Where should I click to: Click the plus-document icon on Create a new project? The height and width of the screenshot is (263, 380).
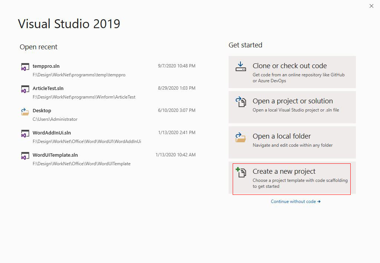[x=241, y=172]
